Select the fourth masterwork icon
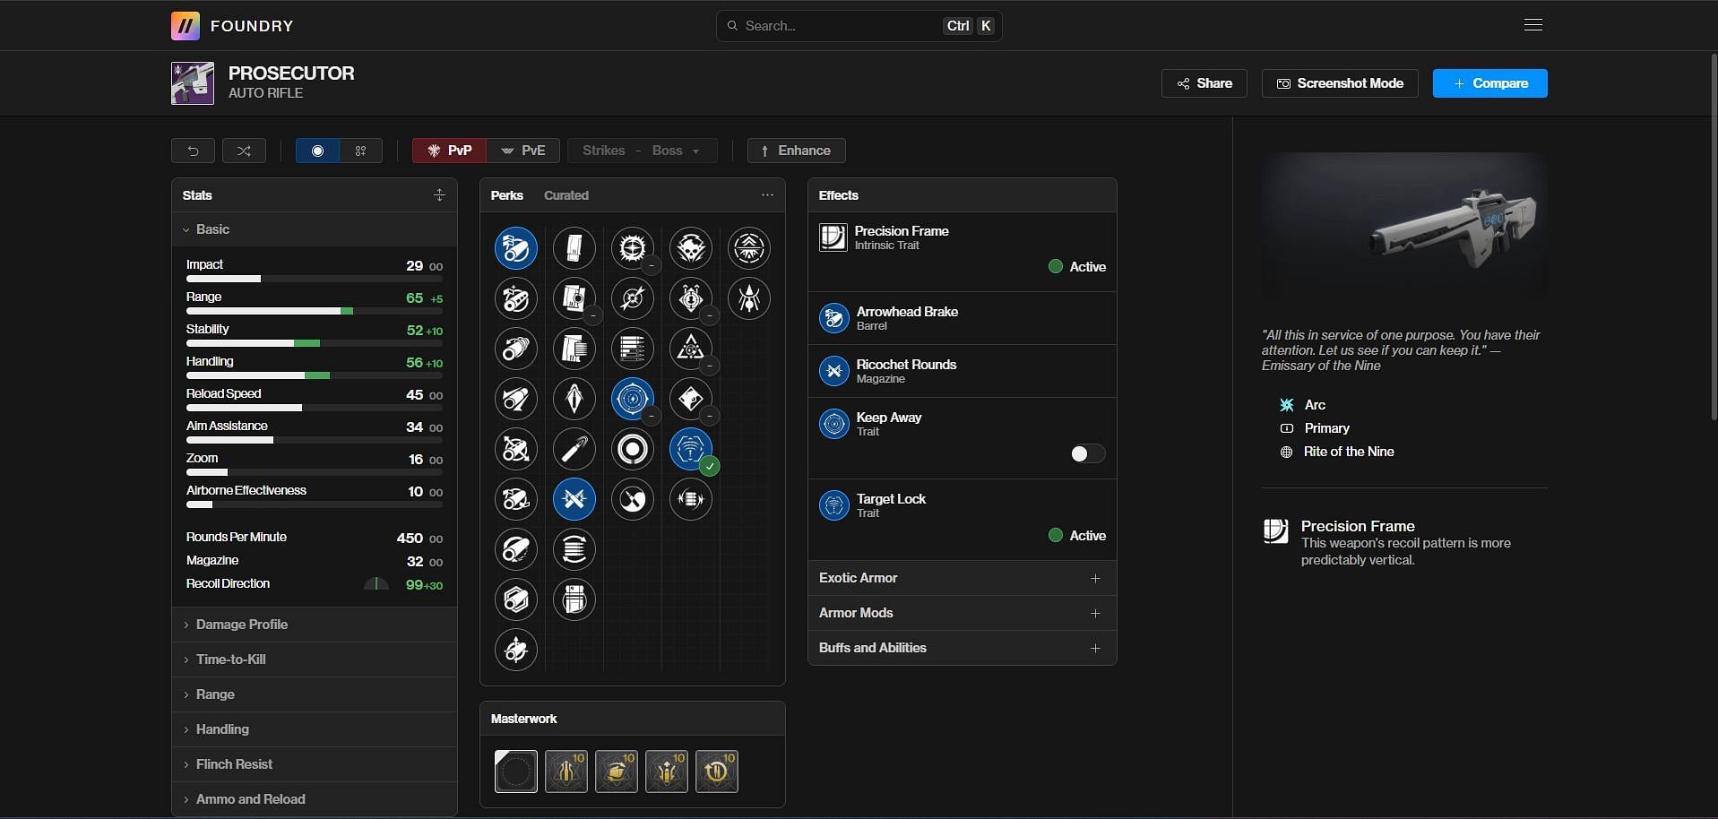The width and height of the screenshot is (1718, 819). click(x=667, y=772)
